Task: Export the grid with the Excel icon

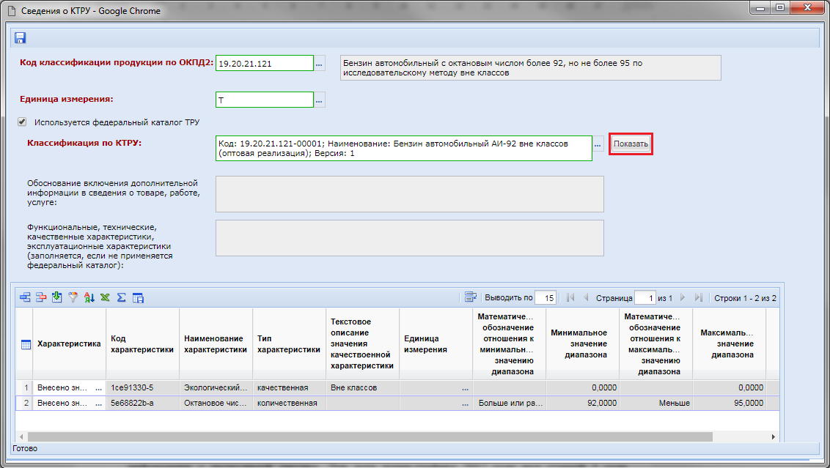Action: (106, 297)
